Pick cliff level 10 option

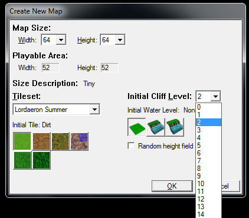coord(208,184)
